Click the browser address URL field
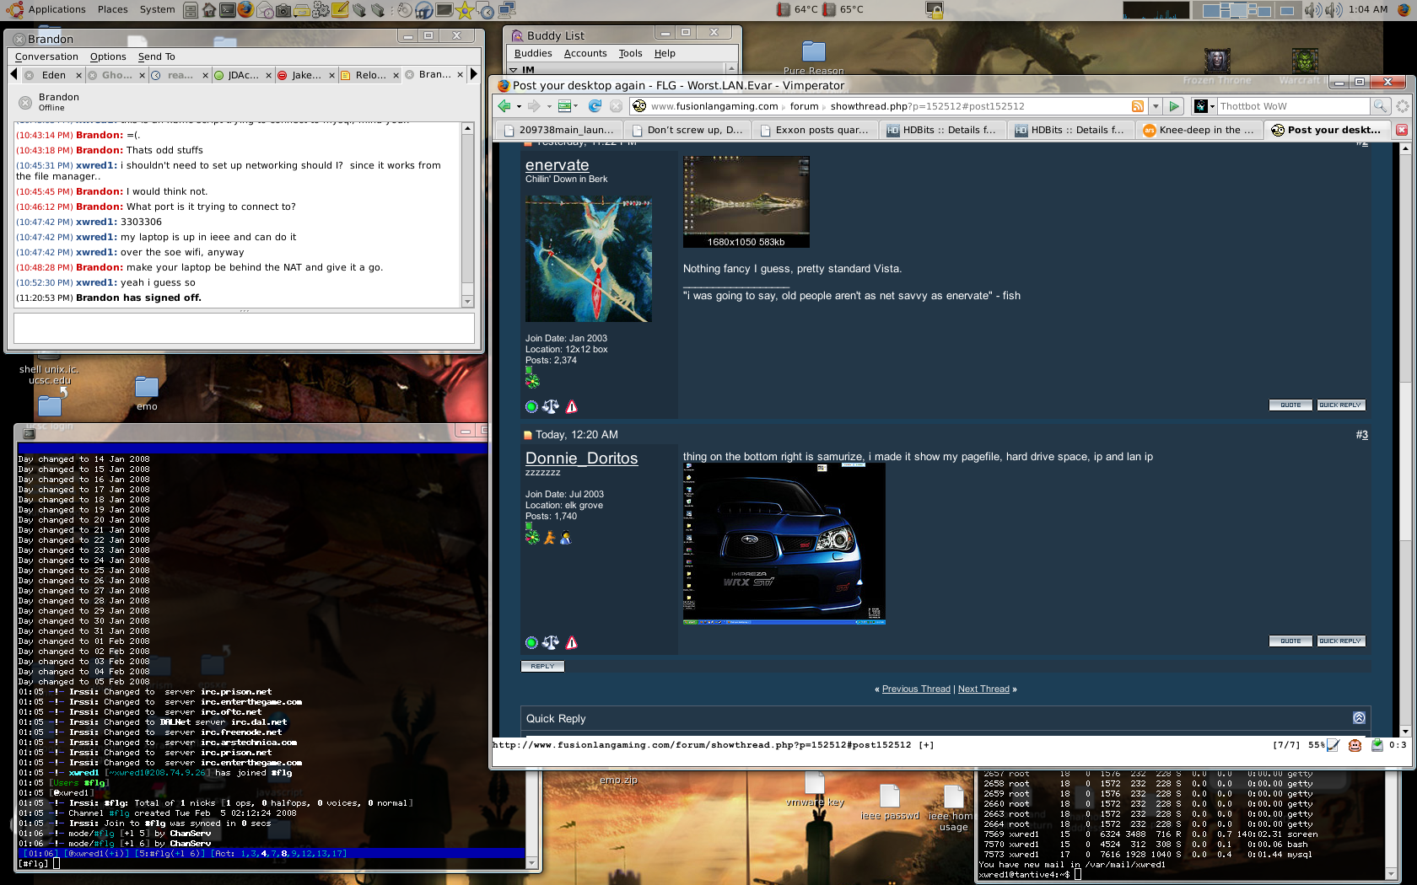The height and width of the screenshot is (885, 1417). coord(888,106)
